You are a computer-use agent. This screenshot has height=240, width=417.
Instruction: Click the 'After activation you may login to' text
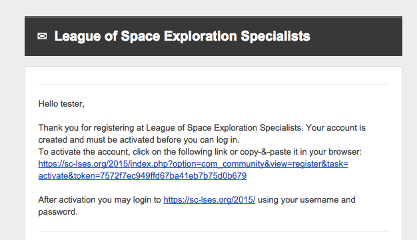click(100, 199)
